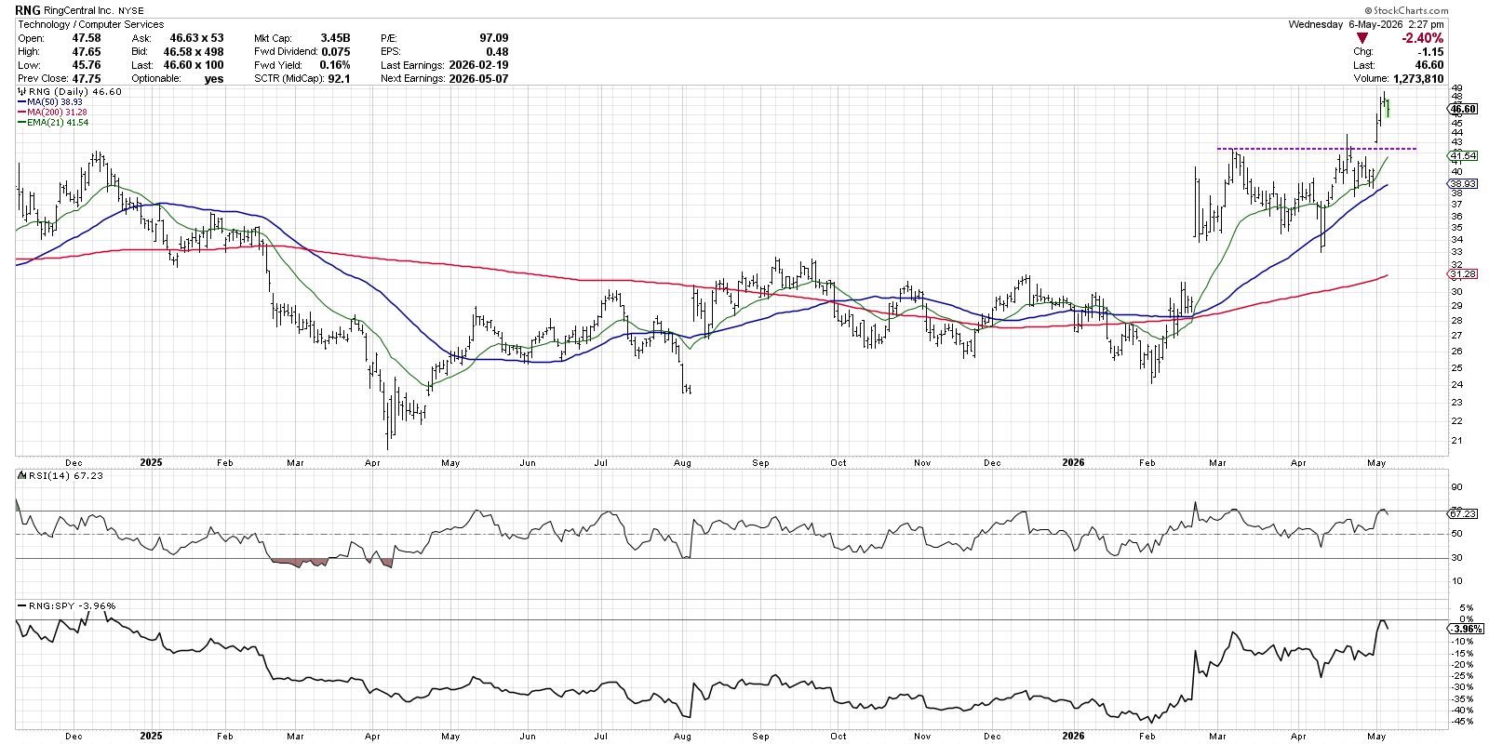The width and height of the screenshot is (1489, 744).
Task: Click the Volume value 1,273,810
Action: (x=1416, y=79)
